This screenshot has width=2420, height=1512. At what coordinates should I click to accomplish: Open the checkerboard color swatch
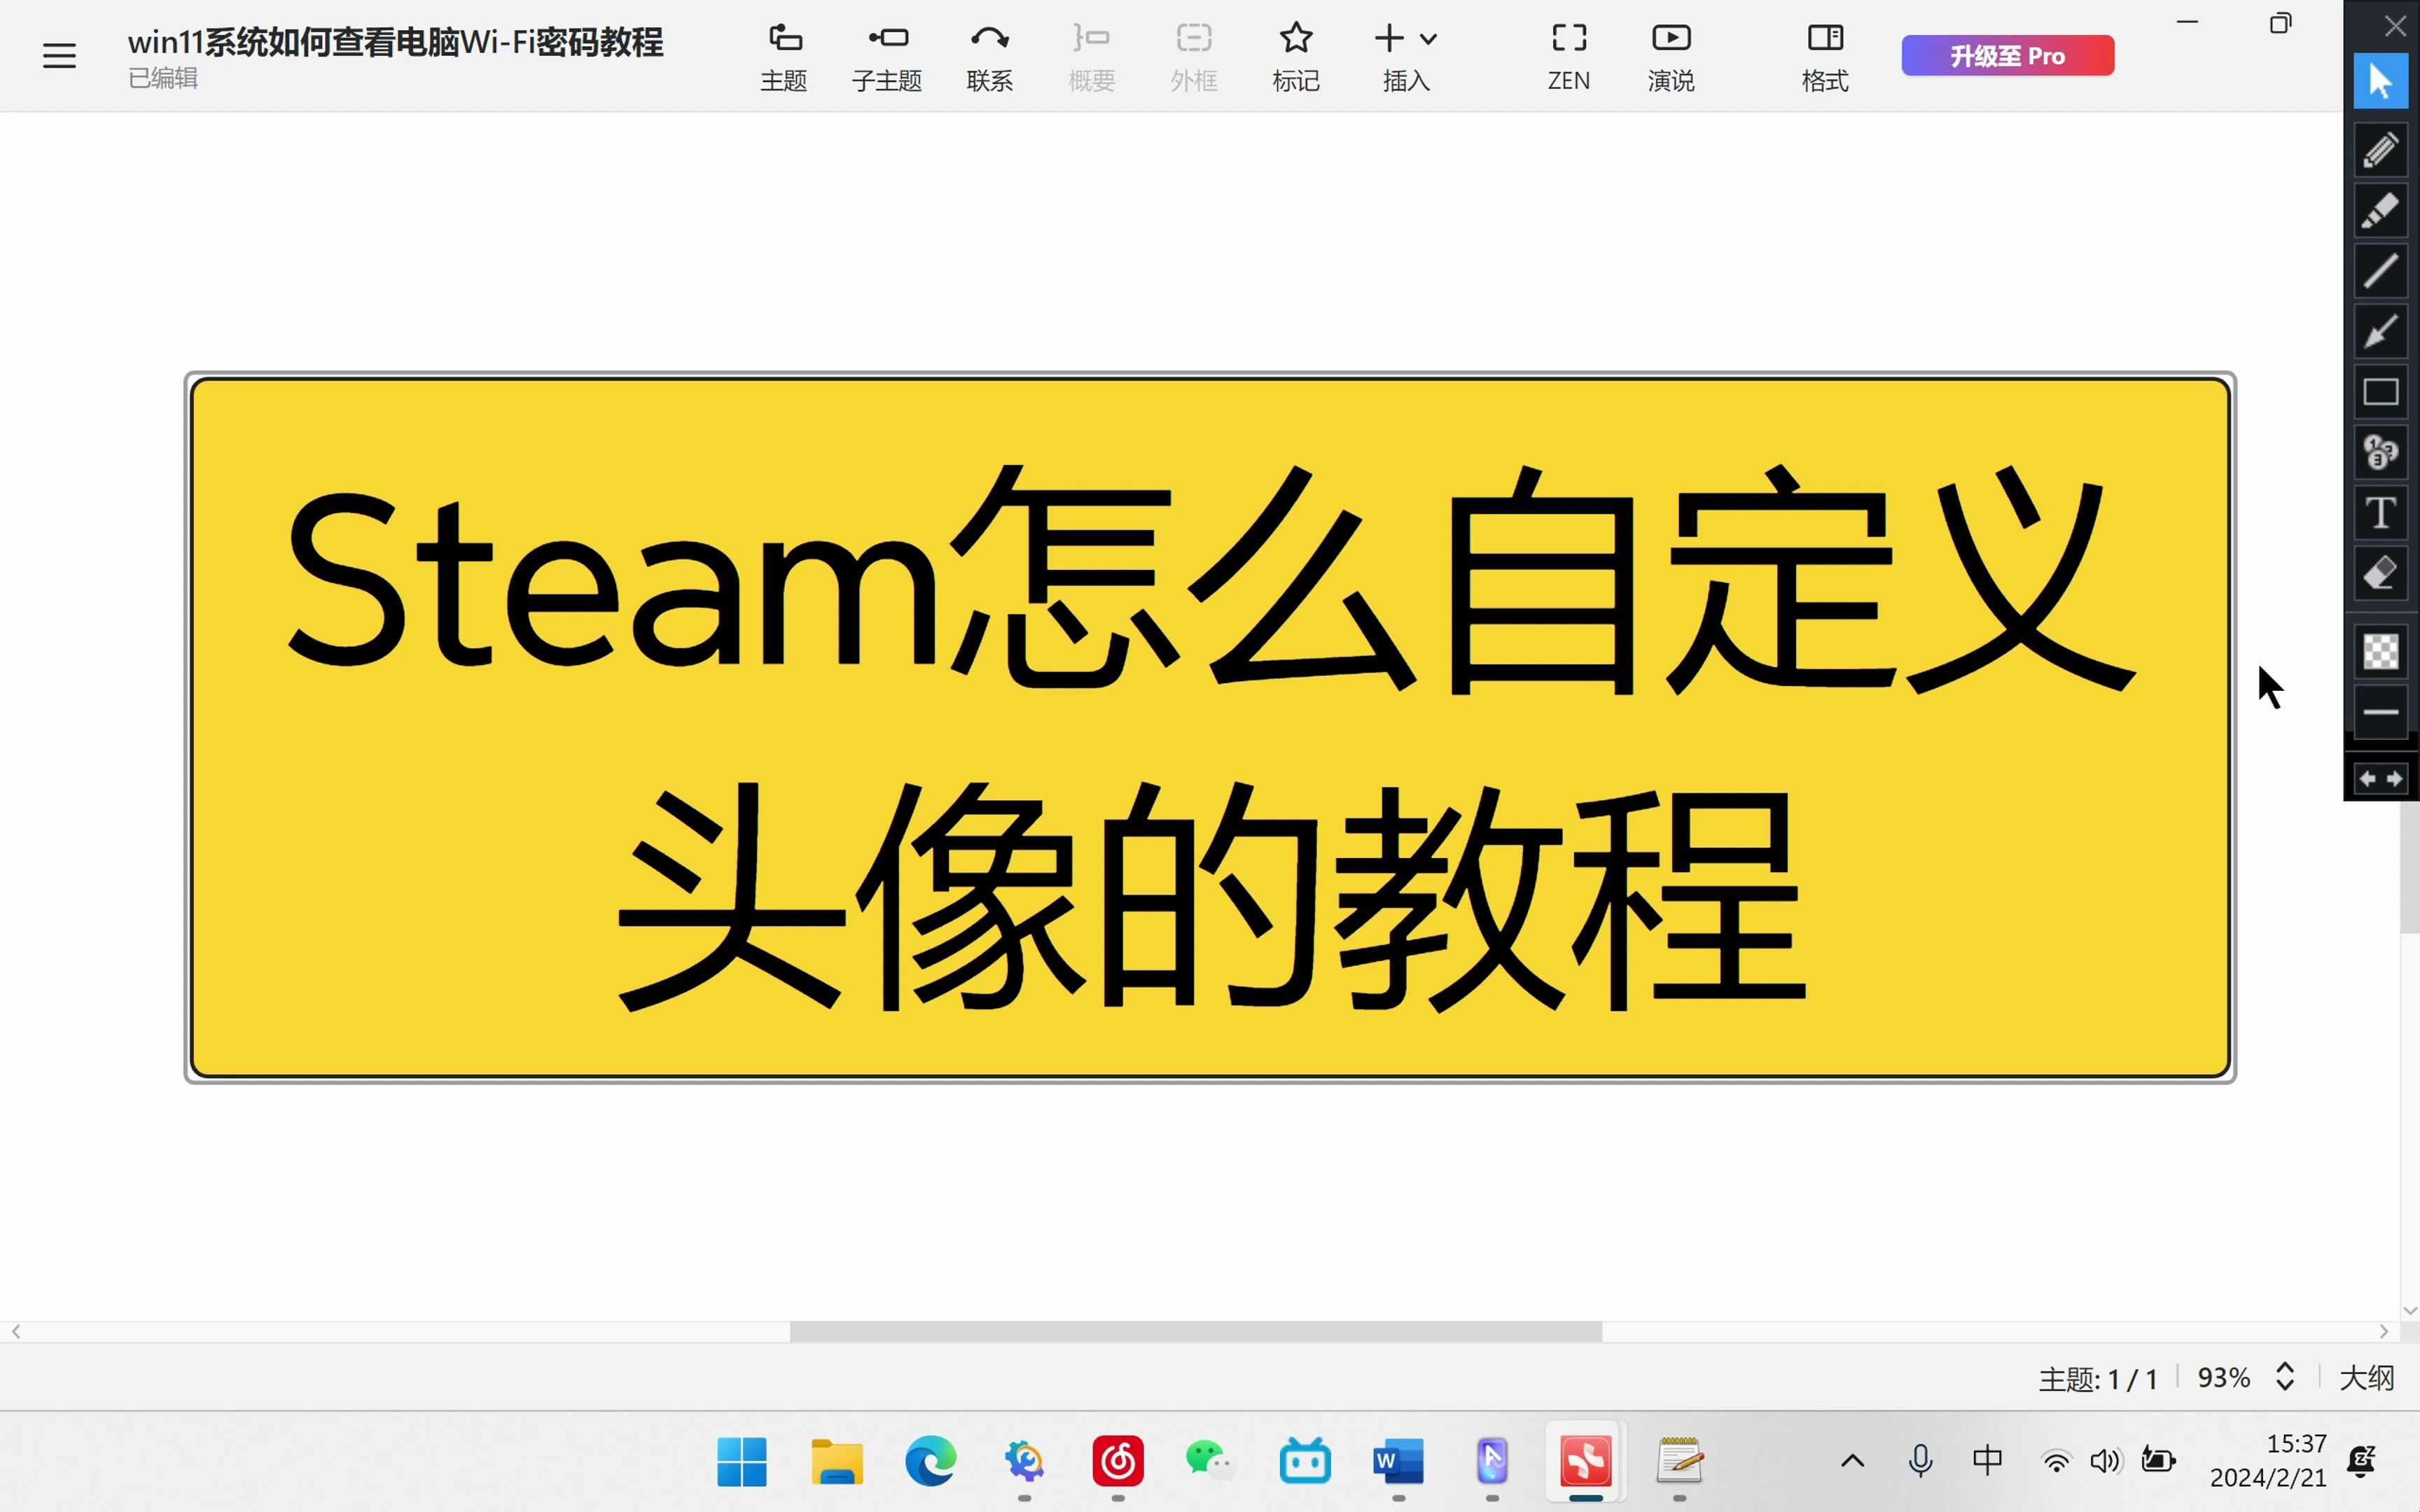[x=2381, y=652]
